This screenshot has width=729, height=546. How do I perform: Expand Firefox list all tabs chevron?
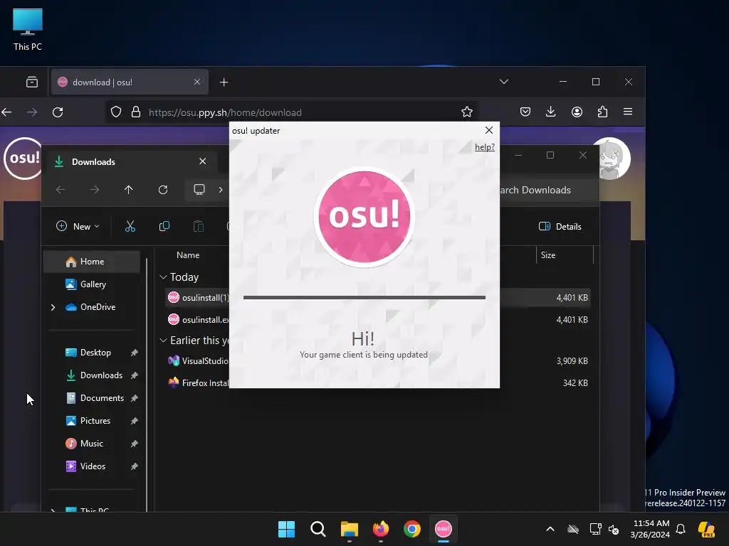click(x=503, y=82)
